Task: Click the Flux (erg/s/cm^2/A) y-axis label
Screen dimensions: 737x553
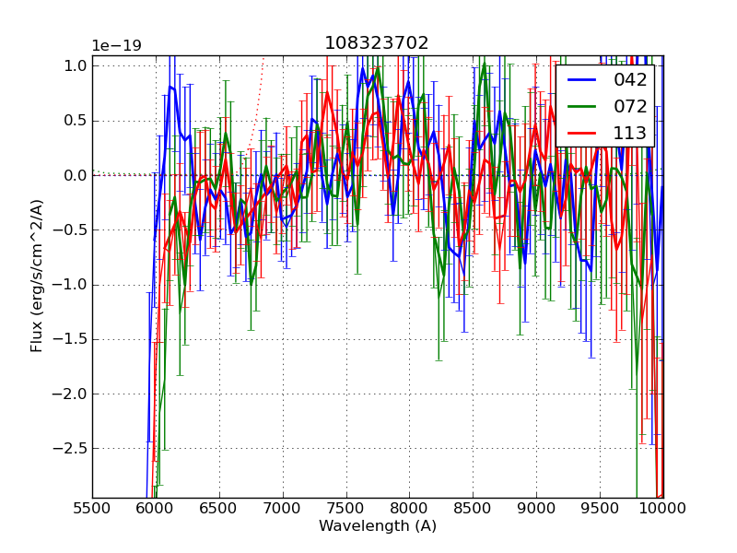Action: [x=38, y=276]
